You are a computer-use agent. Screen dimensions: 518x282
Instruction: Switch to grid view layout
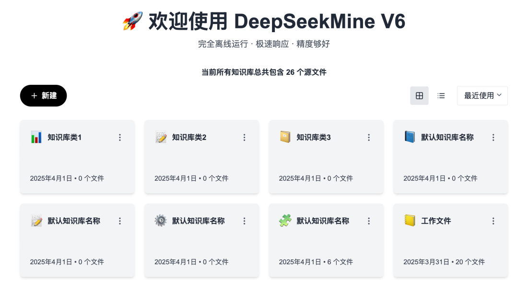click(419, 95)
